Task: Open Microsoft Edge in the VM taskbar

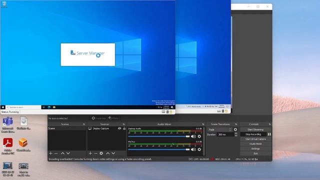Action: pos(49,107)
